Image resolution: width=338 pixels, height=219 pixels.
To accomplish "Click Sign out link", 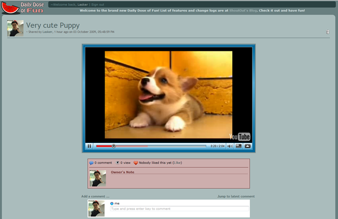I will tap(97, 5).
